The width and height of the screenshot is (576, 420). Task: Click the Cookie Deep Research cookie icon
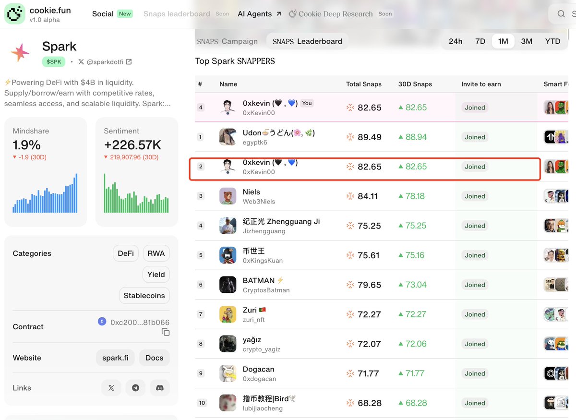click(292, 14)
